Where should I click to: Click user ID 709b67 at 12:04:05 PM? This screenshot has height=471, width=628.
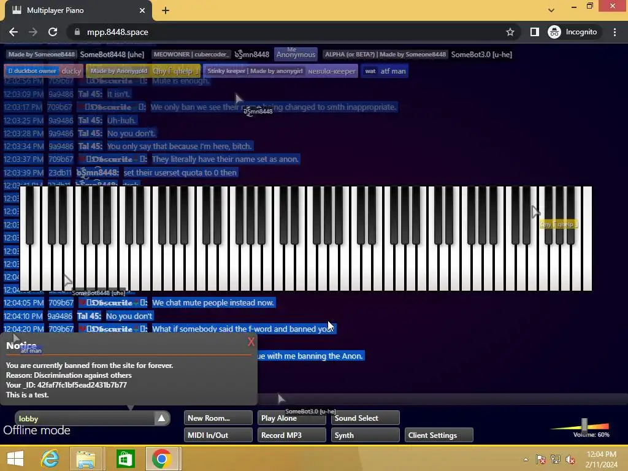tap(61, 303)
